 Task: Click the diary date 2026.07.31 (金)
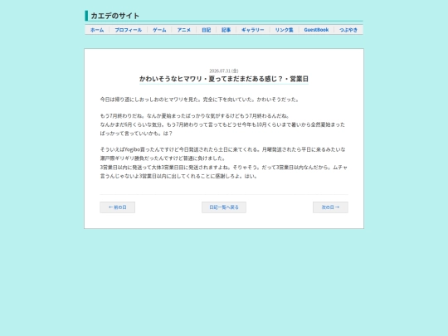(224, 71)
